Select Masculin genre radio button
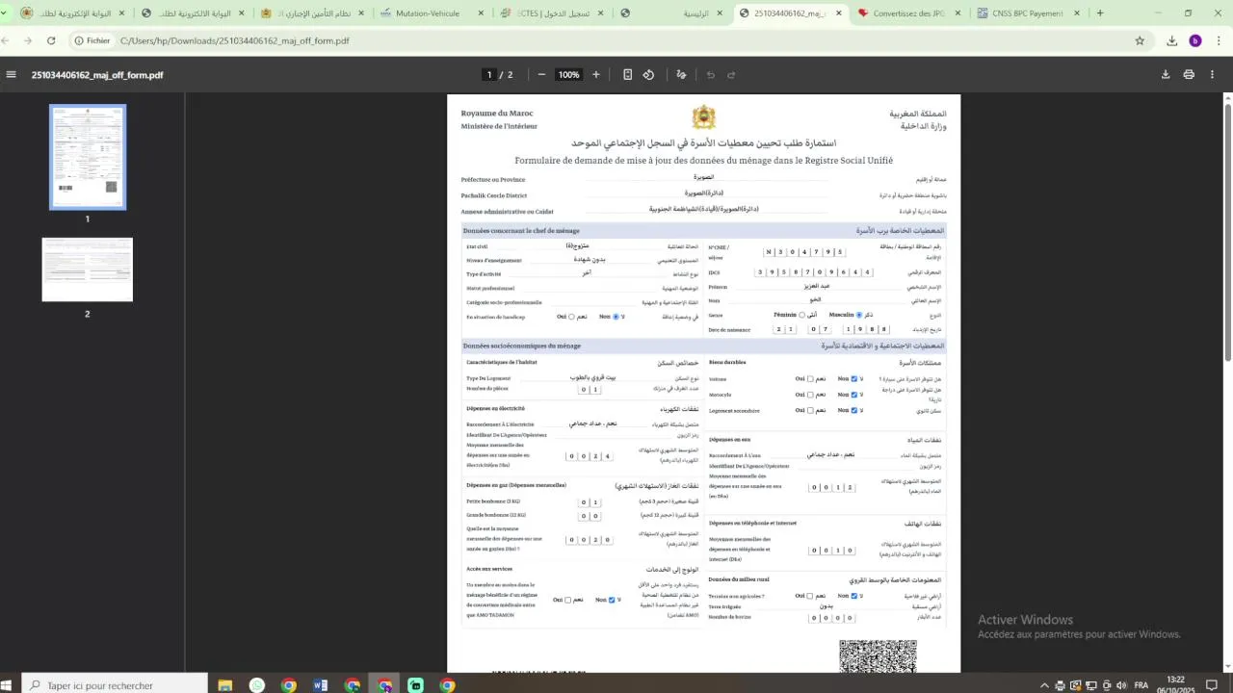This screenshot has height=693, width=1233. pyautogui.click(x=859, y=315)
